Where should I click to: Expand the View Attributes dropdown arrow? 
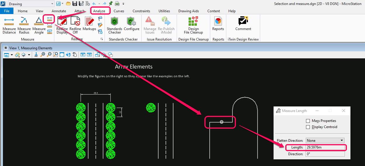click(12, 55)
